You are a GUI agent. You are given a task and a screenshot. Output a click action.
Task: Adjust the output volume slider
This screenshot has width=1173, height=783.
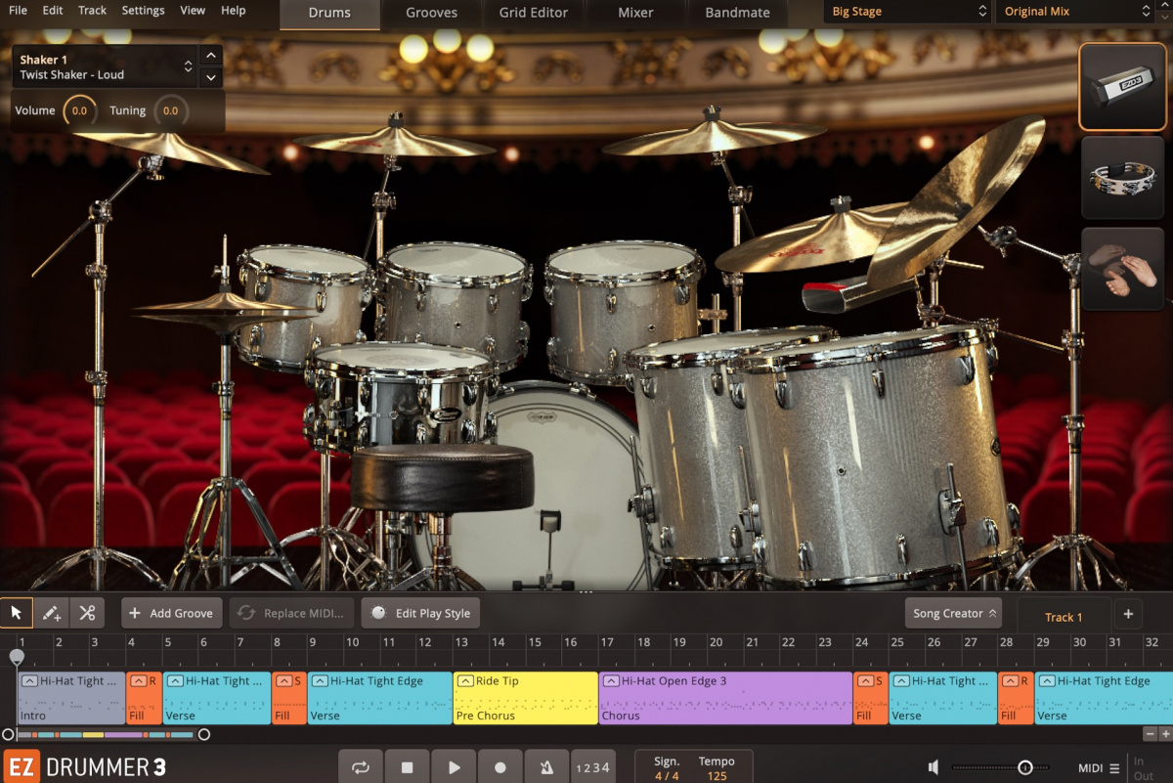pos(1024,767)
